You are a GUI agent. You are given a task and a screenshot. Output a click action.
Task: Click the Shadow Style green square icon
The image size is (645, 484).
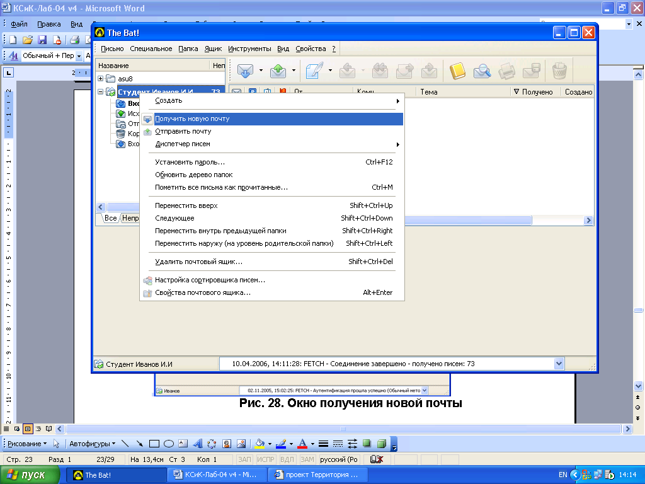tap(367, 443)
